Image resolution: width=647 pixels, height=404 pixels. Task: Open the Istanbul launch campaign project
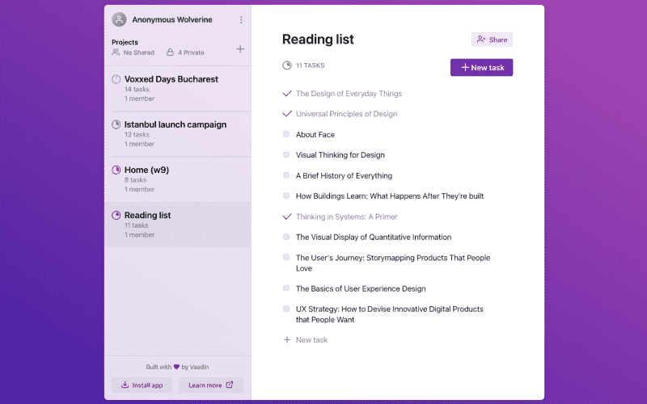[175, 125]
